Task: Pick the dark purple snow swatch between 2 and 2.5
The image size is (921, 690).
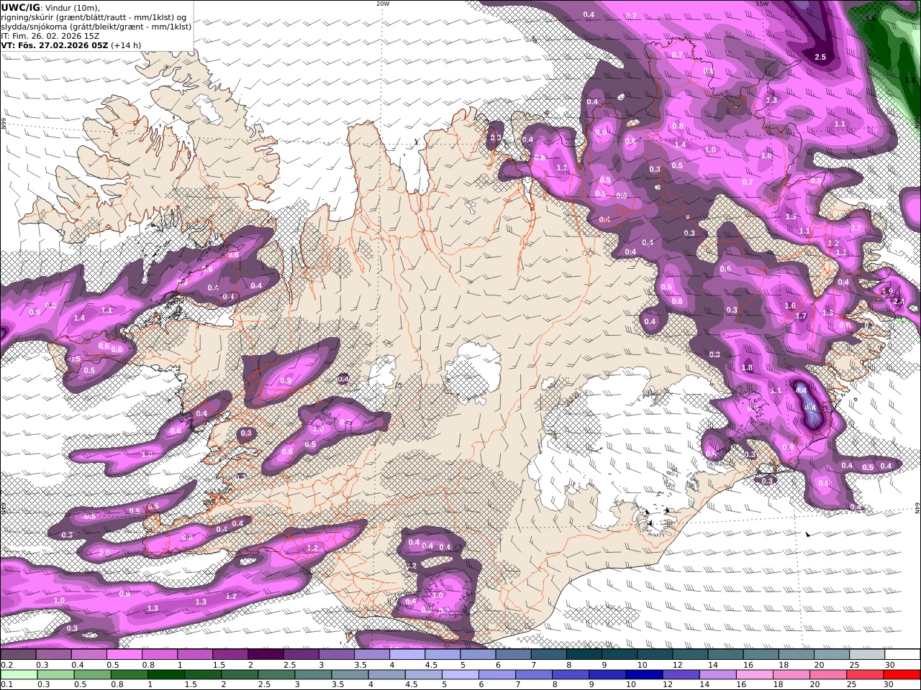Action: [266, 654]
